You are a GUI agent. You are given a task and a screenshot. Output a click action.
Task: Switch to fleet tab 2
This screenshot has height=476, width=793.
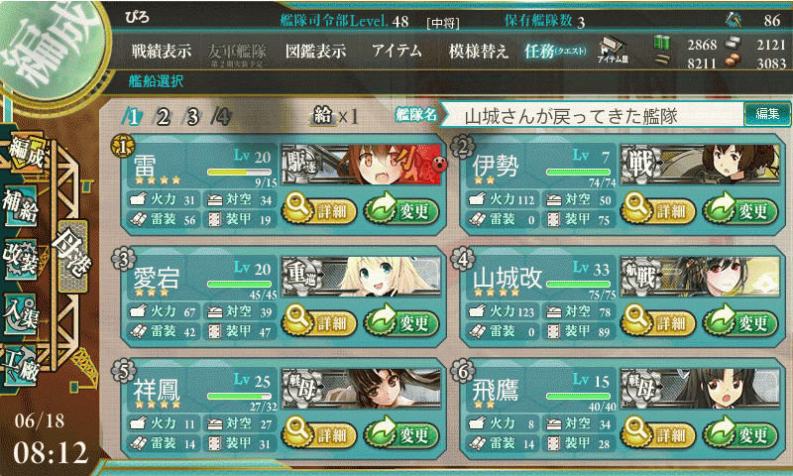coord(163,117)
